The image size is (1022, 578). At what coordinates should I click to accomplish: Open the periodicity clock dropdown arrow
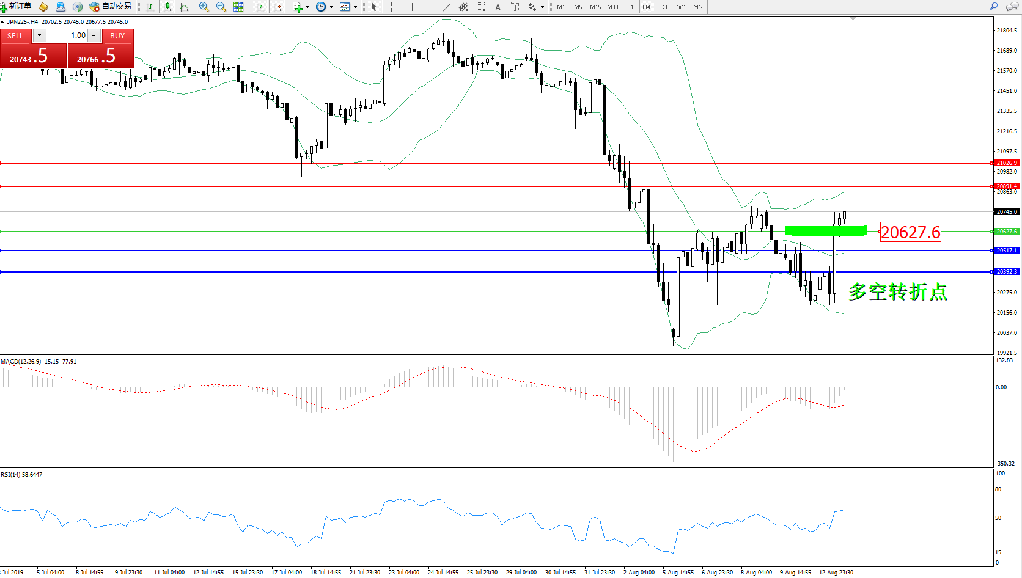pos(331,7)
